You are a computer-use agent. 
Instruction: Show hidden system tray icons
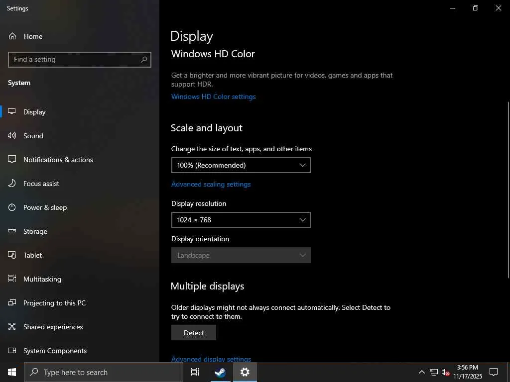point(421,372)
